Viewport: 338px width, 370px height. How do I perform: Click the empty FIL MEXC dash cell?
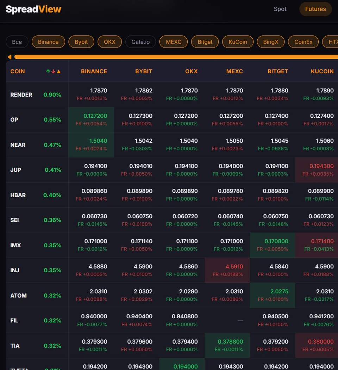coord(240,320)
